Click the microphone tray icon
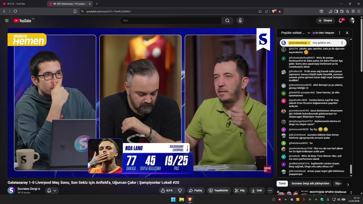Screen dimensions: 363x204 point(328,199)
